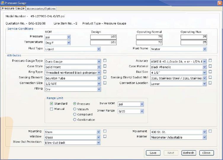Open the Filling Dry dropdown
This screenshot has height=160, width=223.
pyautogui.click(x=73, y=89)
